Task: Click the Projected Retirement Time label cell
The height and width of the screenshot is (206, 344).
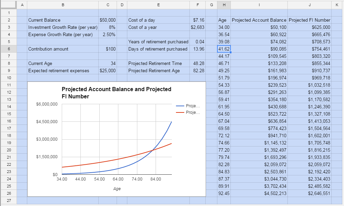Action: click(158, 63)
